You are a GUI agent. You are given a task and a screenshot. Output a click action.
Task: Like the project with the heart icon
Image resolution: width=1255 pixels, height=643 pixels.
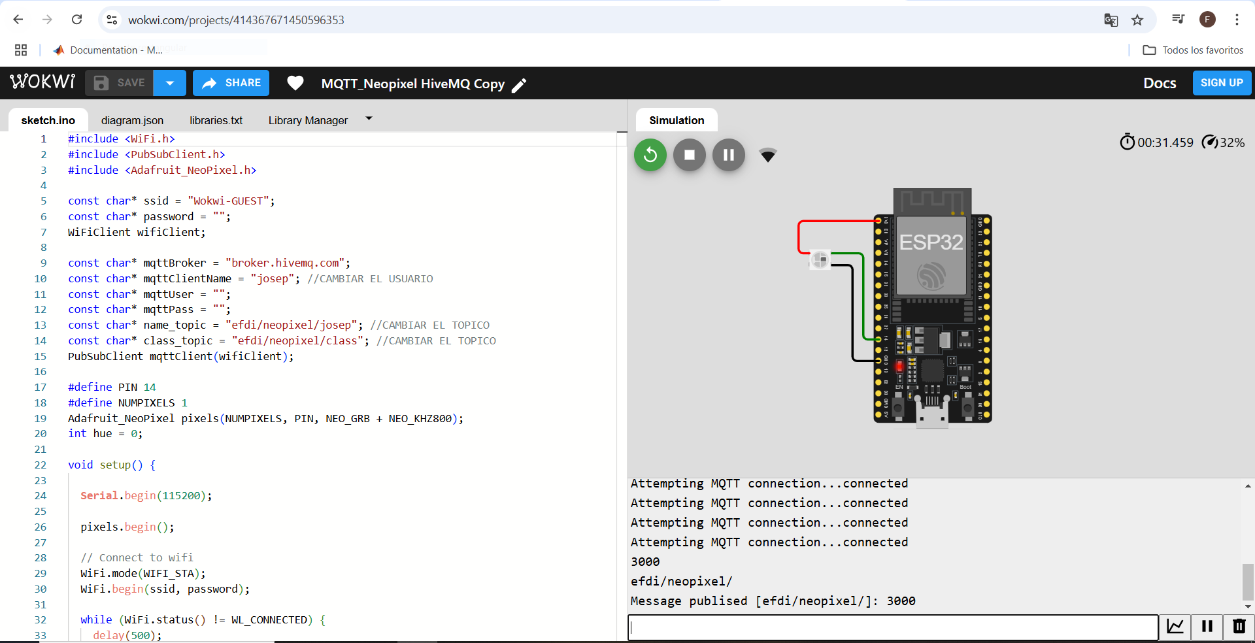click(295, 83)
